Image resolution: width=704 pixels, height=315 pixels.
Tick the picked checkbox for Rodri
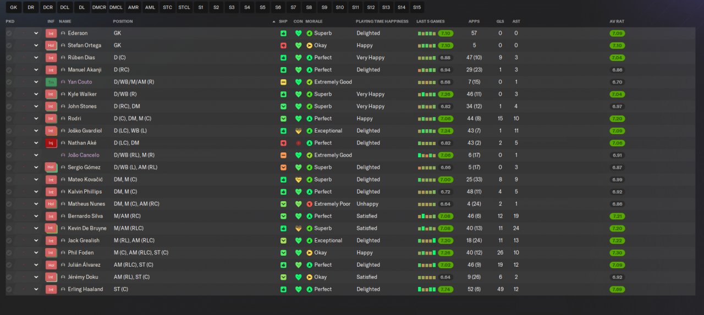pyautogui.click(x=9, y=119)
